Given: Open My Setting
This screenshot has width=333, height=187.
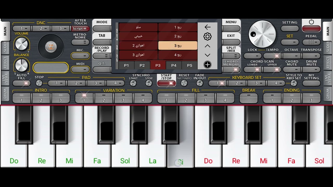Looking at the screenshot, I should tap(311, 83).
